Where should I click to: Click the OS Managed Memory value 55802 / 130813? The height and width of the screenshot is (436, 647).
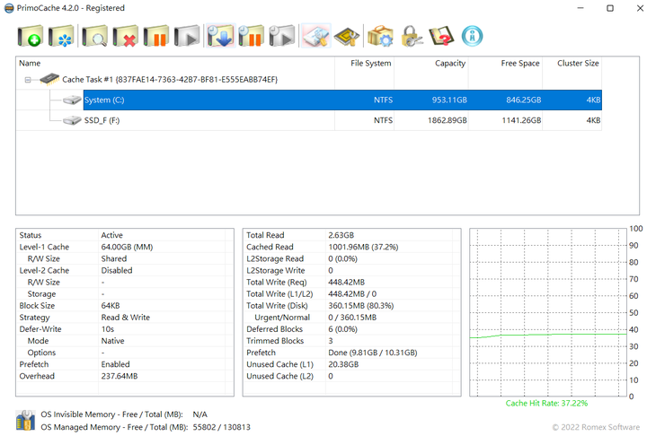pos(222,427)
